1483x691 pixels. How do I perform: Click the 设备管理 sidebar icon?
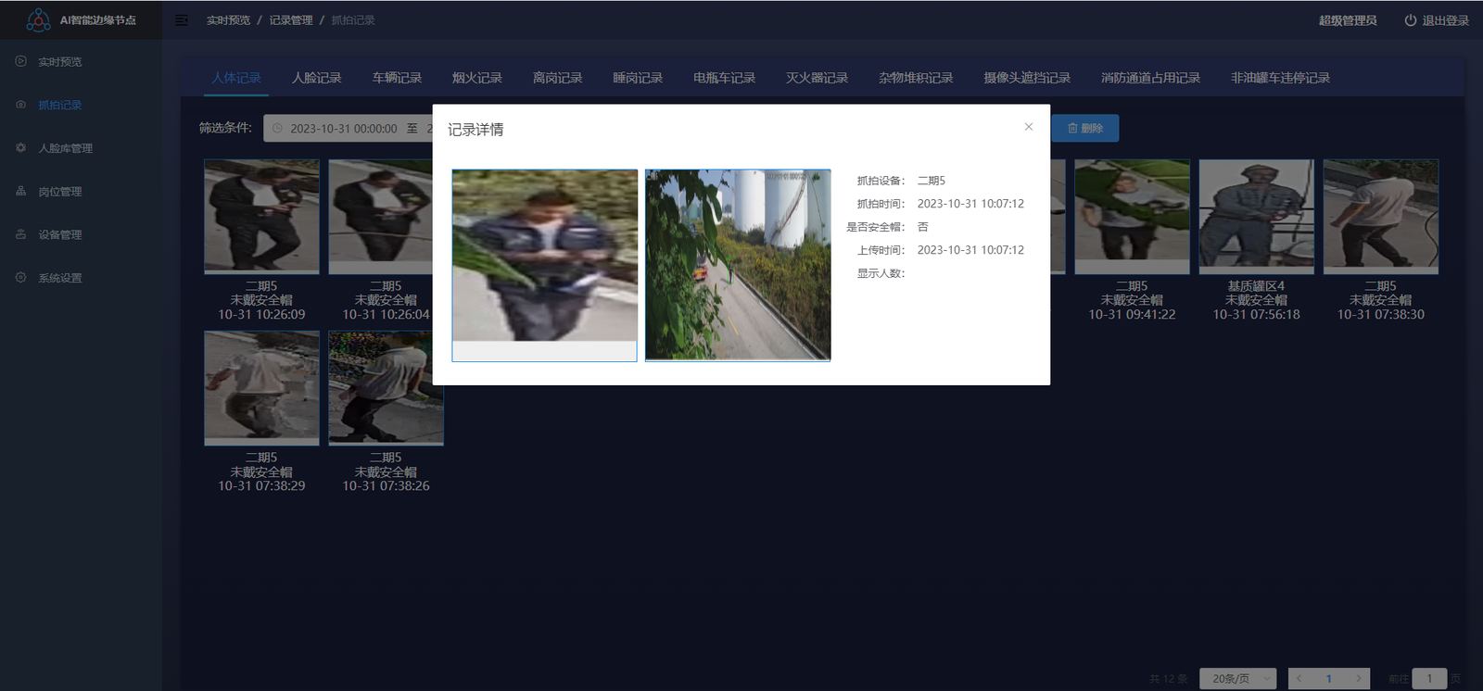click(x=20, y=234)
